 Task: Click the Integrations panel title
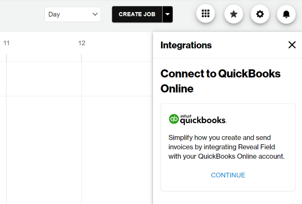186,45
